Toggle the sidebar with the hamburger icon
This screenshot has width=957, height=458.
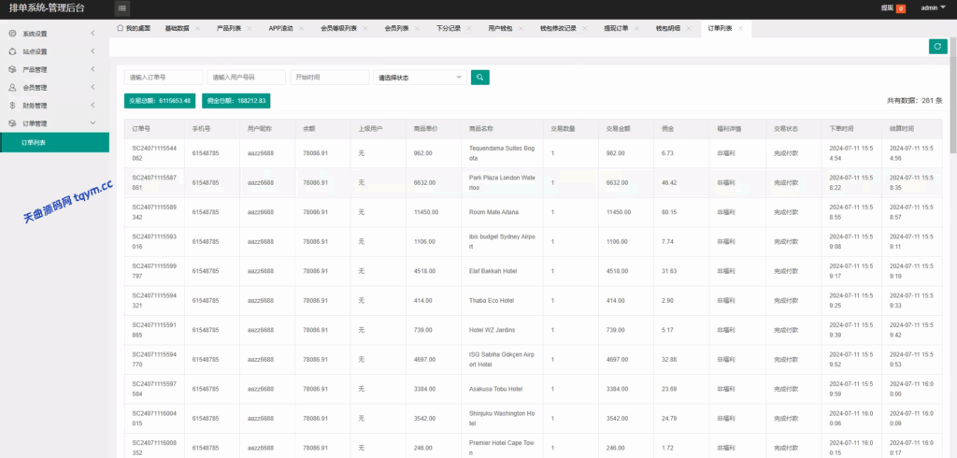tap(122, 8)
